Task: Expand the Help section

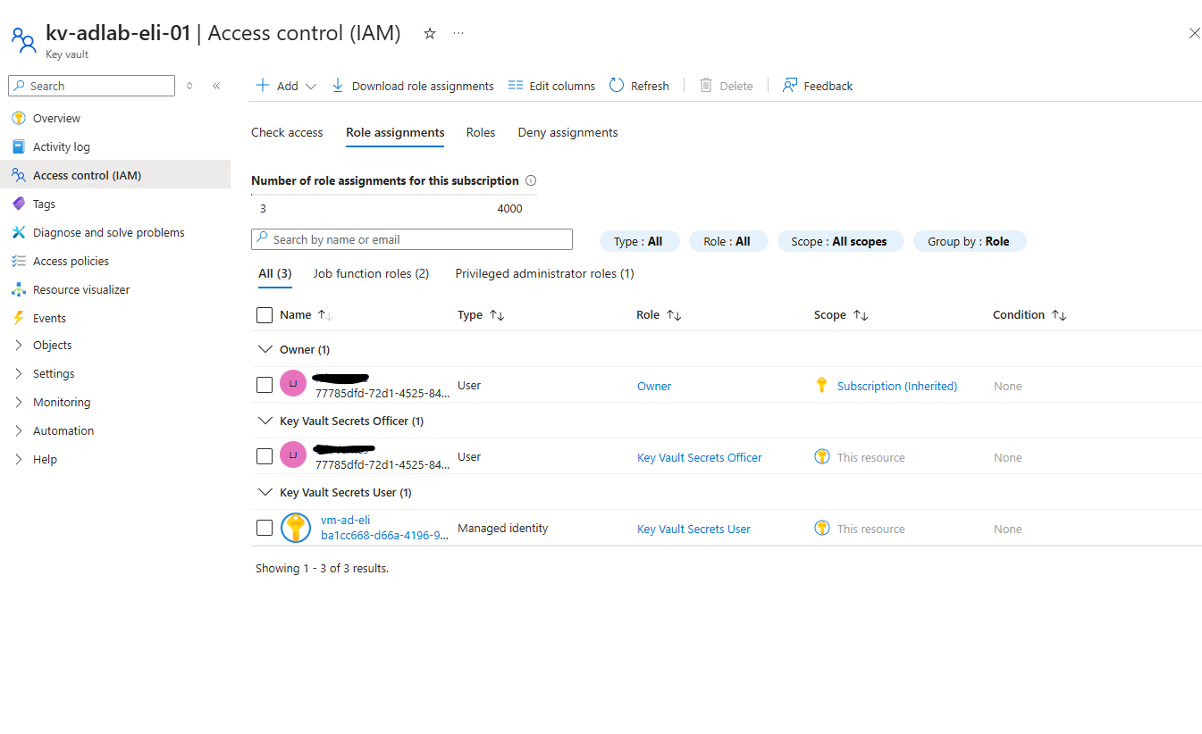Action: 45,459
